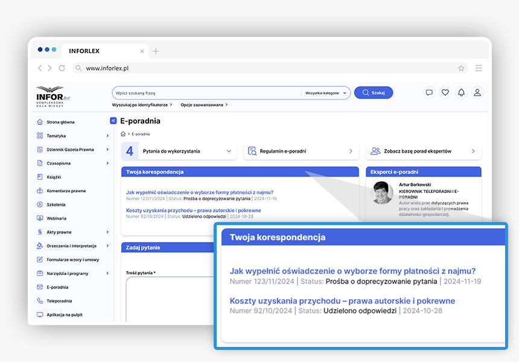Expand the Pytania do wykorzystania dropdown
Viewport: 519px width, 362px height.
coord(229,151)
